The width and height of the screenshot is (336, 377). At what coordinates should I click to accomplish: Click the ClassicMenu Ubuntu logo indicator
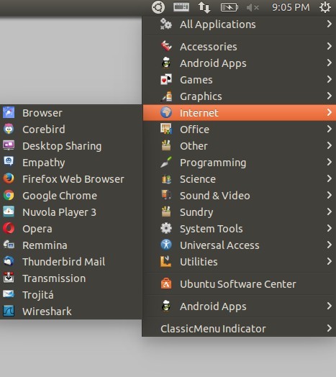[x=158, y=7]
